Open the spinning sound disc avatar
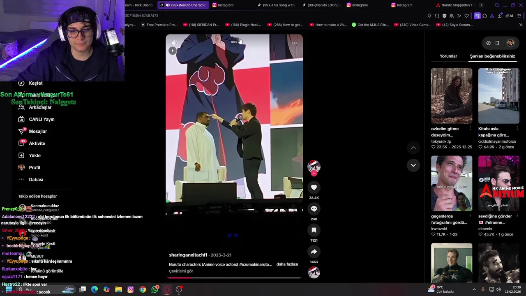Viewport: 526px width, 296px height. click(x=314, y=272)
